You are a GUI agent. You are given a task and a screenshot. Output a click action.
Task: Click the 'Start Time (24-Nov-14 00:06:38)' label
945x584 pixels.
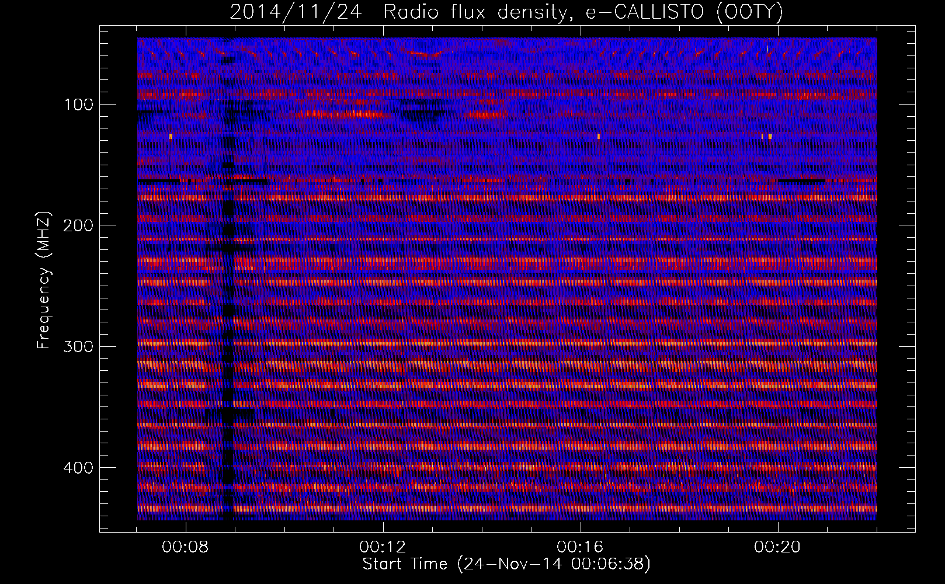506,564
